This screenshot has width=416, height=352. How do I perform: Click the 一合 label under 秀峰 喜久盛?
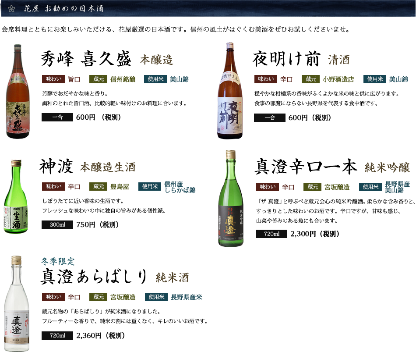[x=57, y=117]
